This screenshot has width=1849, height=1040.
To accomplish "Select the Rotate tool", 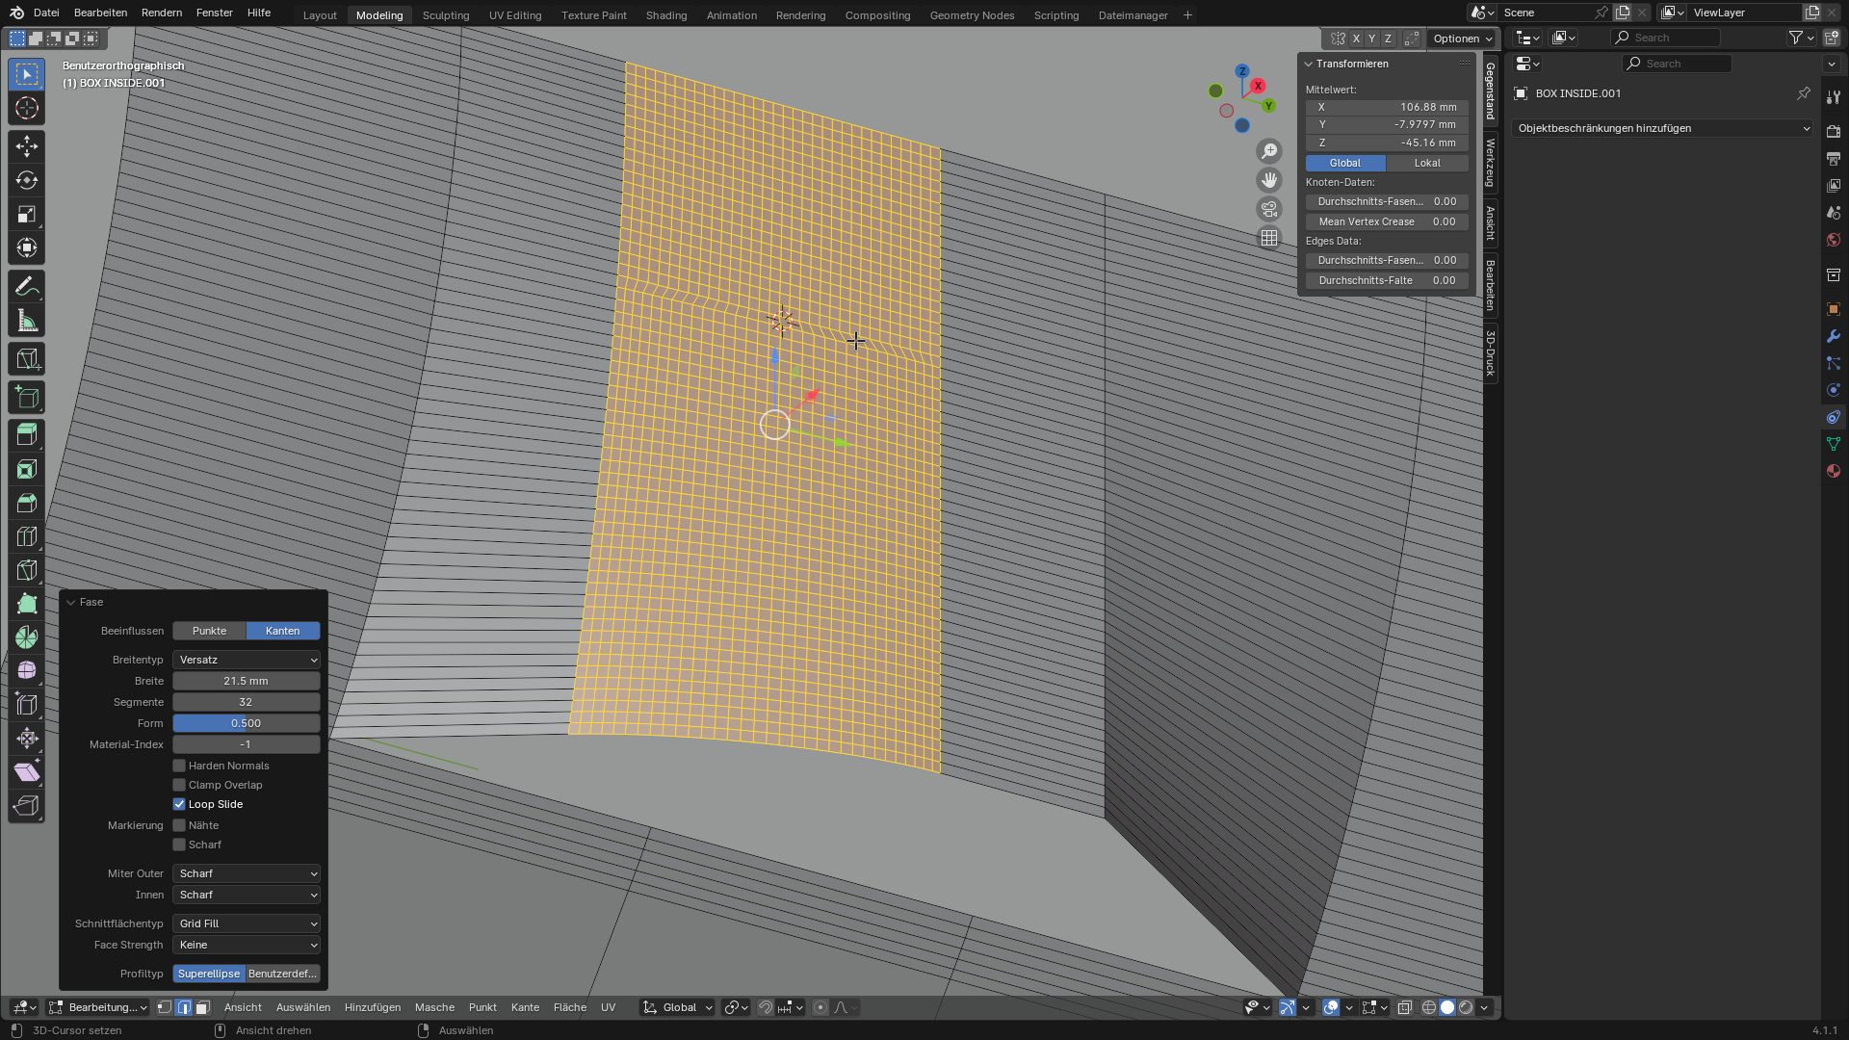I will pyautogui.click(x=27, y=180).
